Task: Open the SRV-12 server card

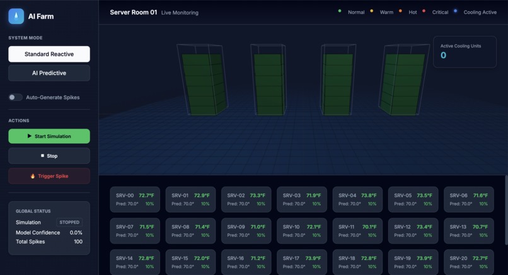Action: pos(413,231)
